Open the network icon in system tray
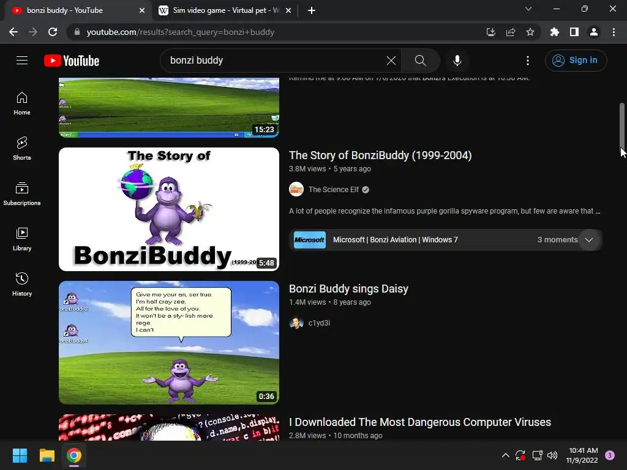Image resolution: width=627 pixels, height=470 pixels. (x=537, y=455)
